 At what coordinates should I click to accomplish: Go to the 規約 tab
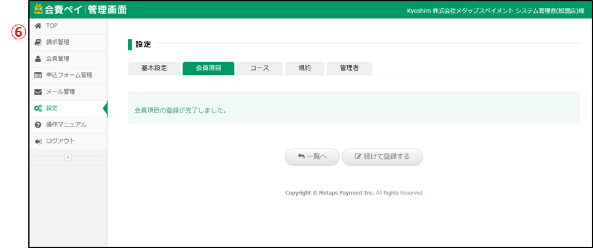click(304, 68)
